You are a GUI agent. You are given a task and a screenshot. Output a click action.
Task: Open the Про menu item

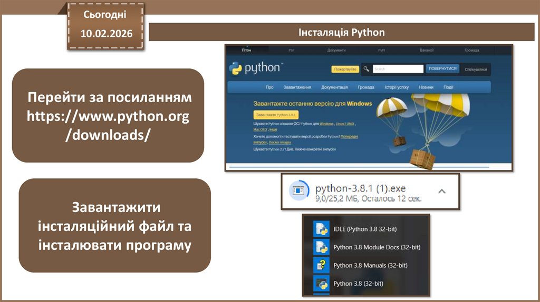click(269, 87)
